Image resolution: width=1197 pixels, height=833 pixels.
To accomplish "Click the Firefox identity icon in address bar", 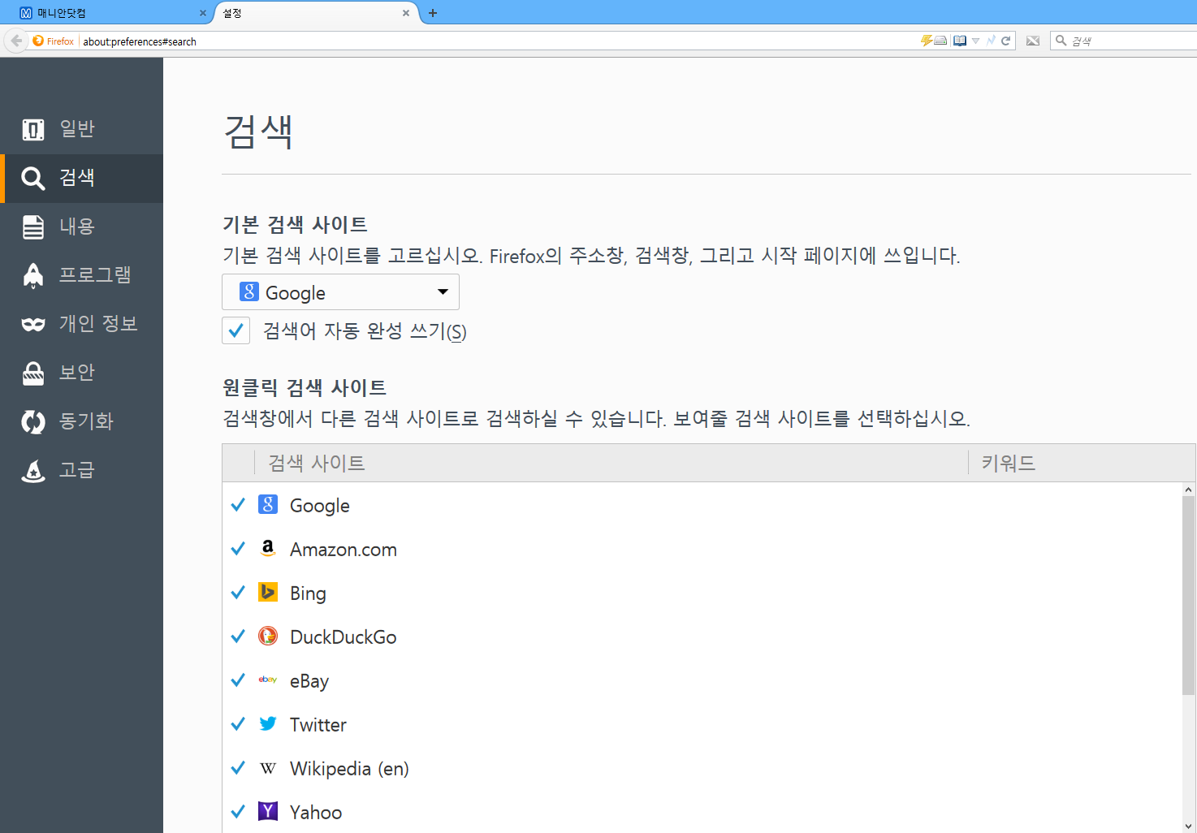I will click(x=38, y=41).
